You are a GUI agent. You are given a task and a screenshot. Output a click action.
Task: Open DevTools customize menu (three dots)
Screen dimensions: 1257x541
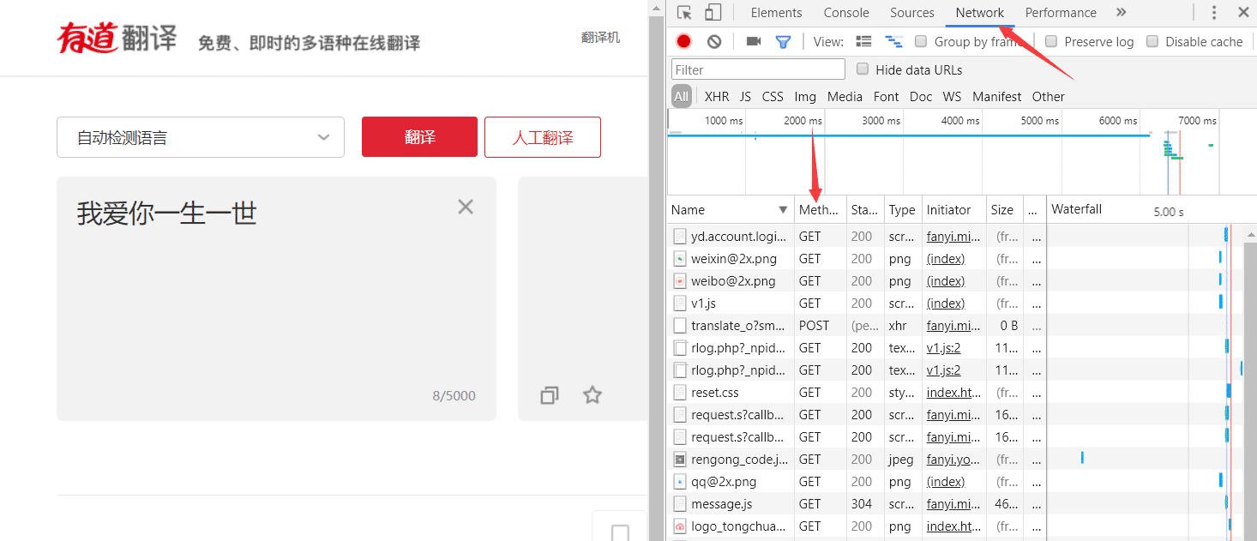[1214, 12]
